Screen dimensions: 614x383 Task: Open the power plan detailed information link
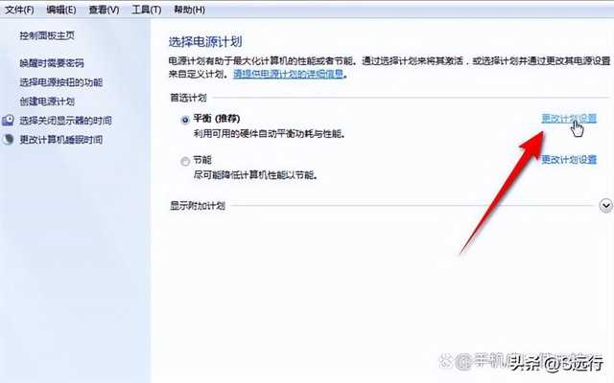click(x=289, y=74)
